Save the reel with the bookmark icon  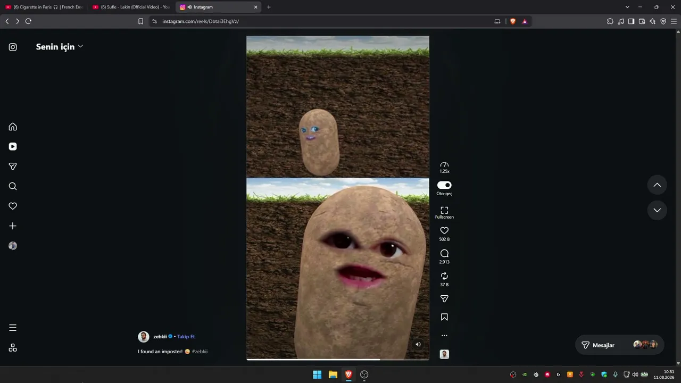(x=444, y=317)
